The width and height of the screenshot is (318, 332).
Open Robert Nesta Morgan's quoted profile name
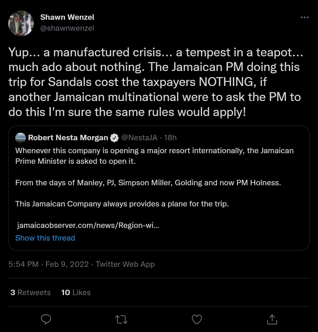tap(68, 138)
